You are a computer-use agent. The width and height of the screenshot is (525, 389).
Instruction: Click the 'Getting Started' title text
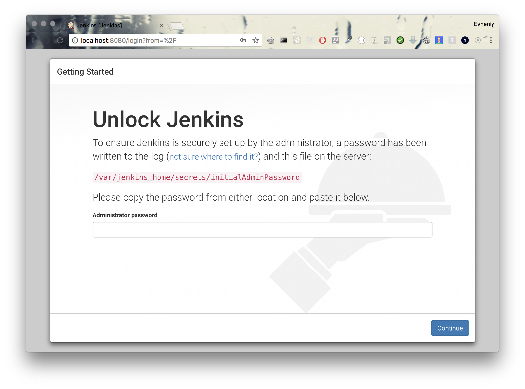(x=85, y=72)
